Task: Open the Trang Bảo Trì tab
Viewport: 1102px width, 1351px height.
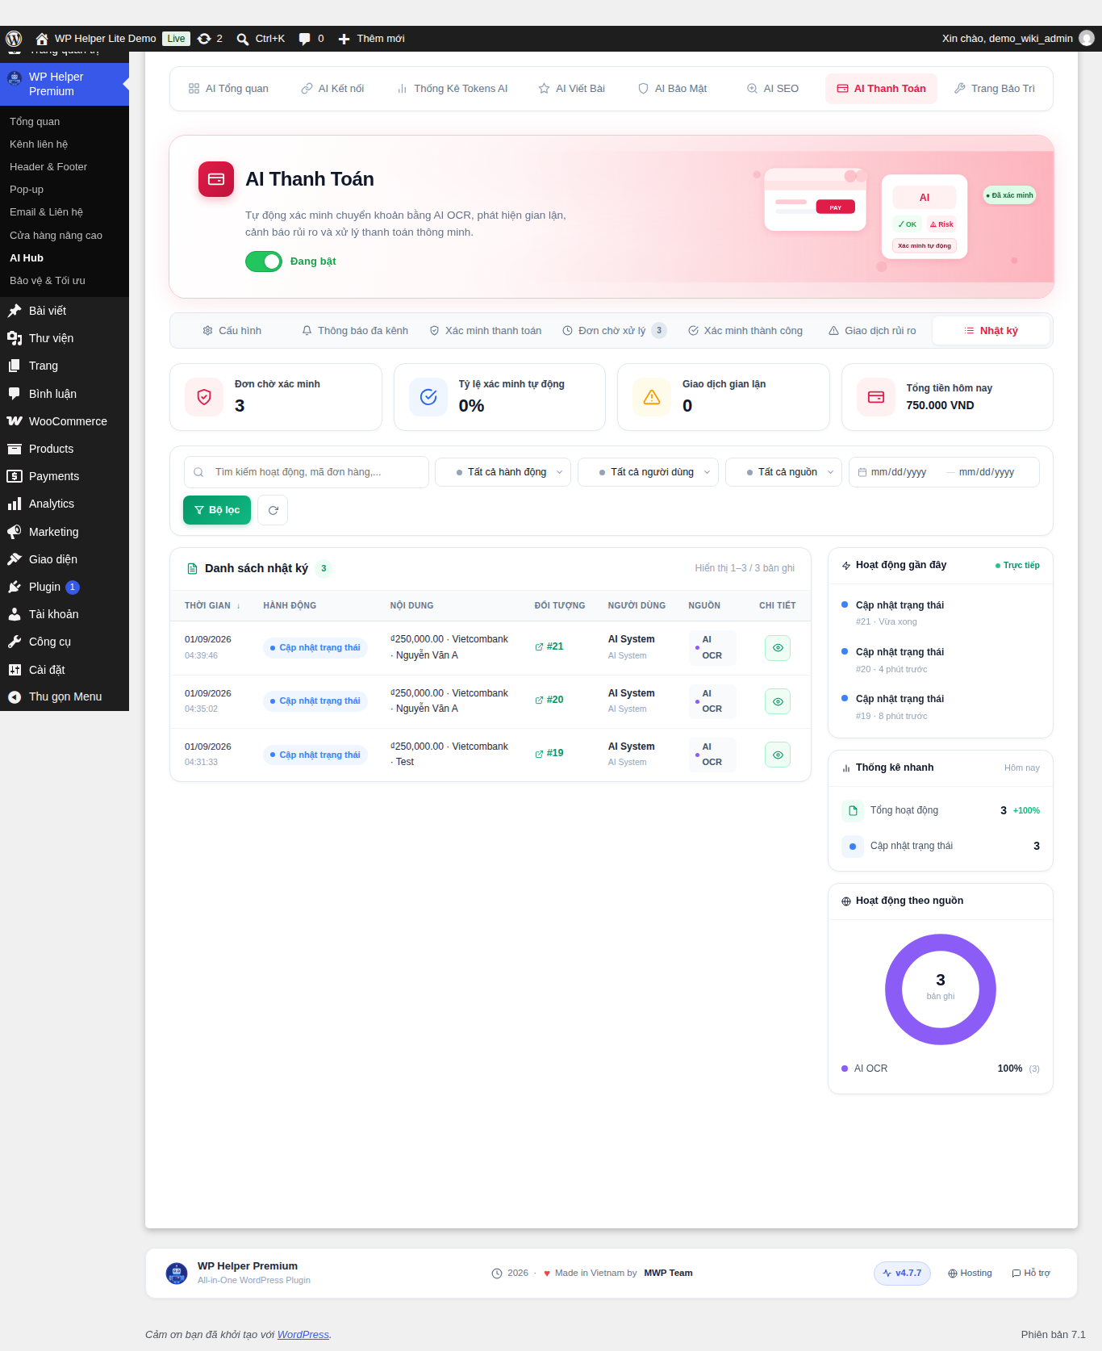Action: click(994, 89)
